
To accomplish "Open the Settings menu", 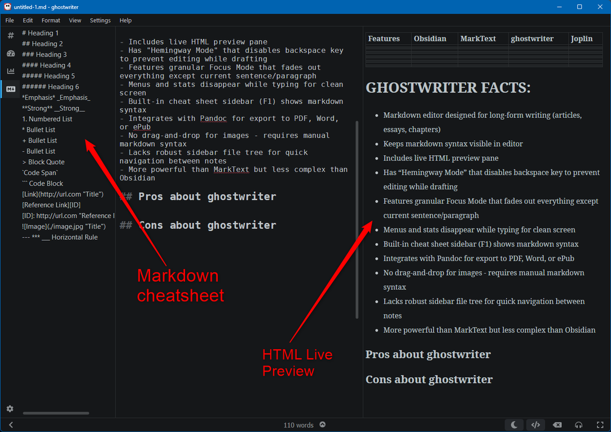I will point(100,20).
